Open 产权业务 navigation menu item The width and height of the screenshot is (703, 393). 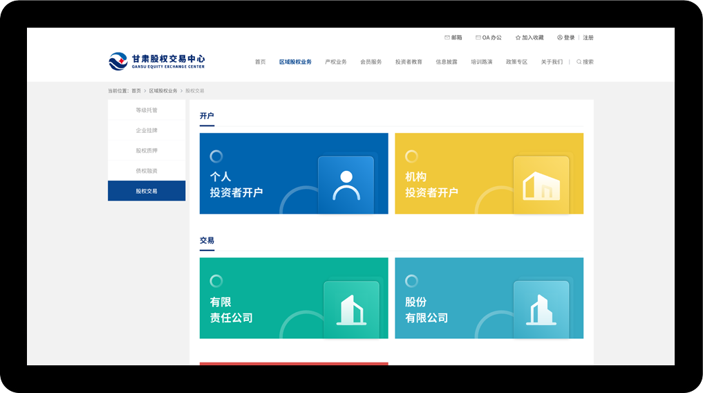(336, 62)
